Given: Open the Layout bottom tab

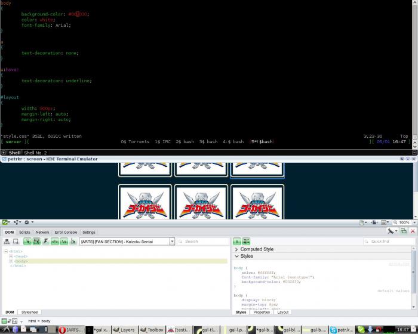Looking at the screenshot, I should tap(283, 312).
